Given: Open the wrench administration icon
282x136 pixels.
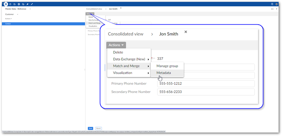Looking at the screenshot, I should point(32,4).
